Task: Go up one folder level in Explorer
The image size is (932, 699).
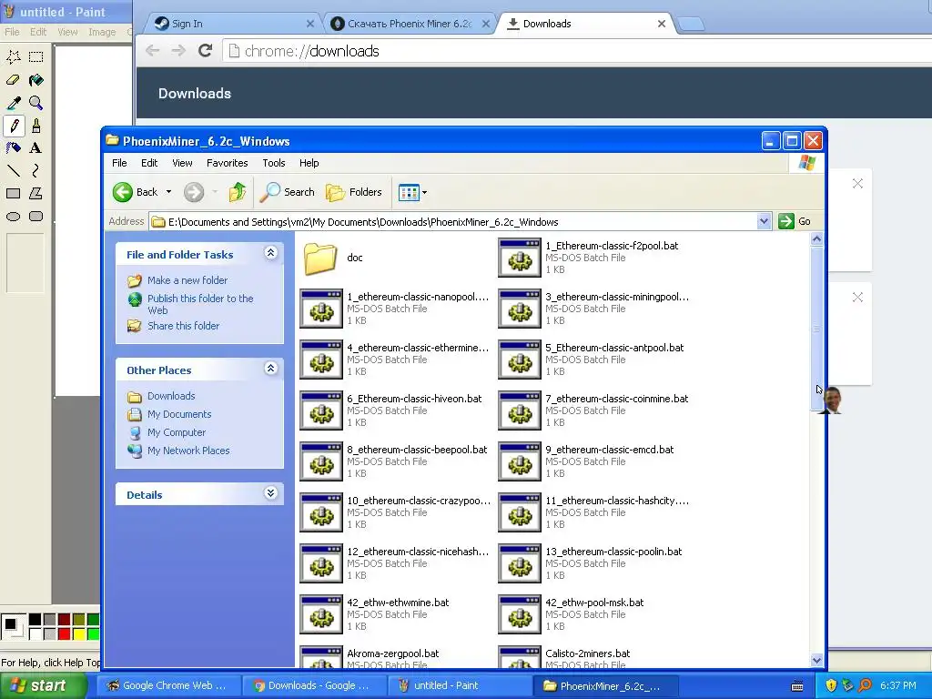Action: click(238, 192)
